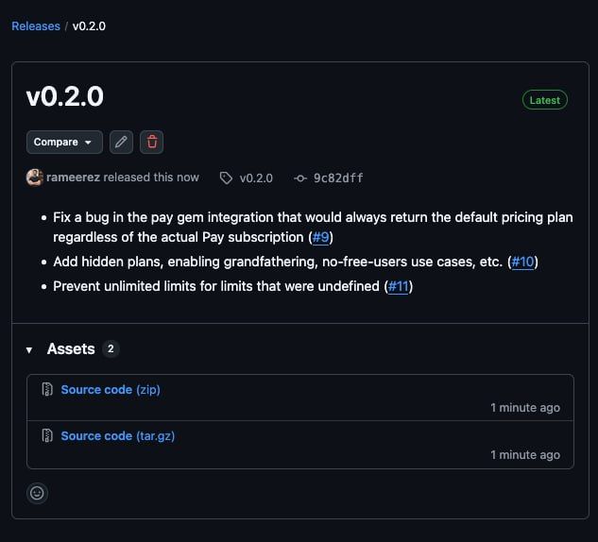Image resolution: width=598 pixels, height=542 pixels.
Task: Open pull request #10 link
Action: coord(522,262)
